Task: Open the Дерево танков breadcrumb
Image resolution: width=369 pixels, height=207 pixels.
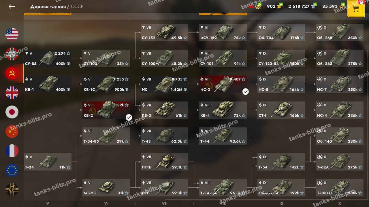Action: click(x=48, y=6)
